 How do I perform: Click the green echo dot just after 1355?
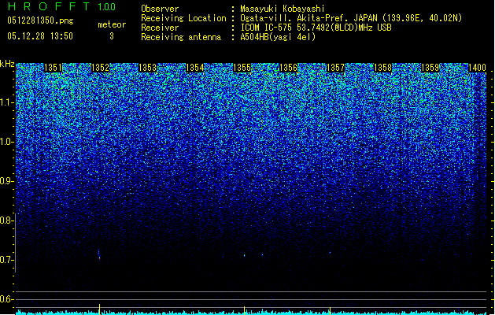pos(244,255)
